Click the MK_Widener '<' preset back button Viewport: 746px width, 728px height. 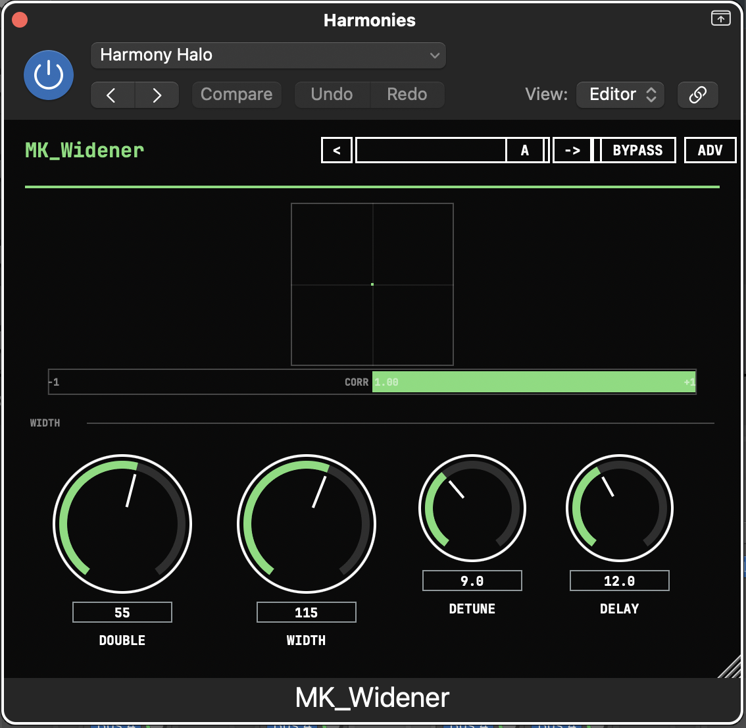click(x=337, y=151)
